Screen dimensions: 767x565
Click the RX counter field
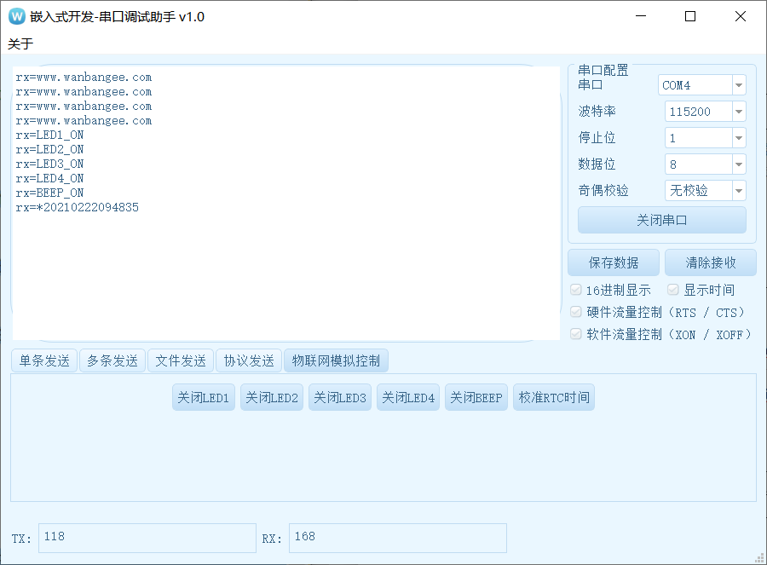(x=398, y=538)
